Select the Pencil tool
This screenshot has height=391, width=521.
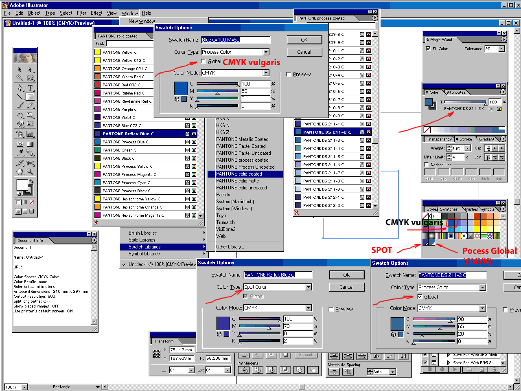click(30, 105)
